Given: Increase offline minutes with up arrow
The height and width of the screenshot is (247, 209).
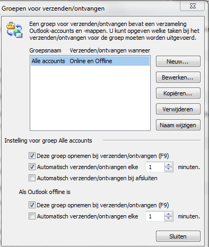Looking at the screenshot, I should click(x=168, y=214).
